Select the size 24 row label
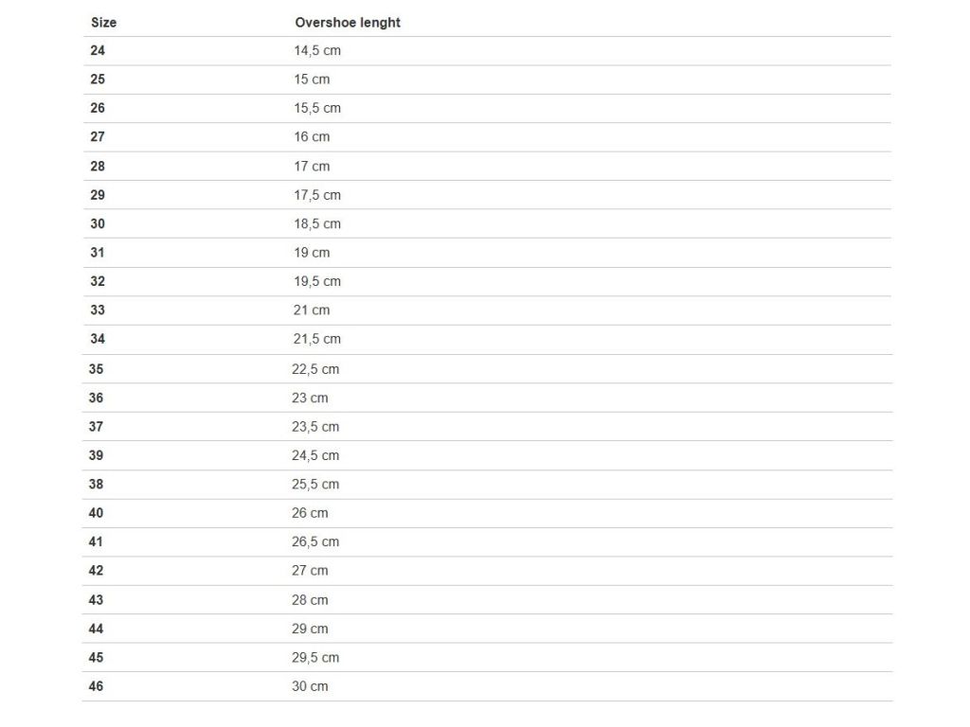The width and height of the screenshot is (970, 727). [98, 51]
